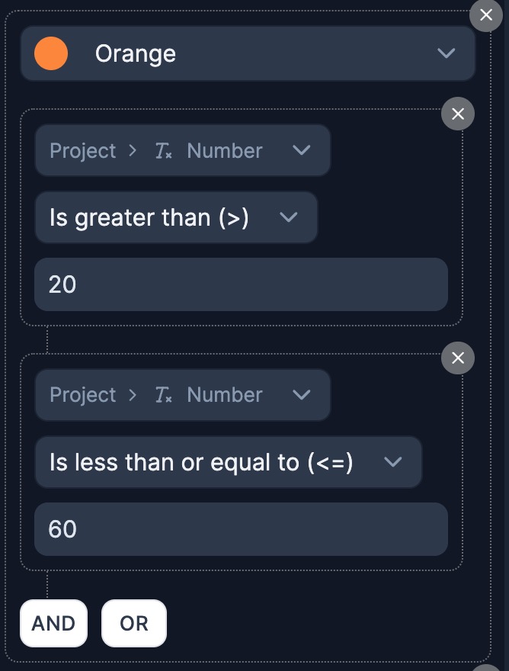Click the value field containing 60

[x=241, y=529]
